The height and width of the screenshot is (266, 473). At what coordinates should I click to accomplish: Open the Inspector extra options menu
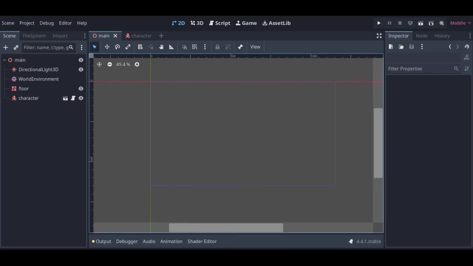(x=422, y=47)
